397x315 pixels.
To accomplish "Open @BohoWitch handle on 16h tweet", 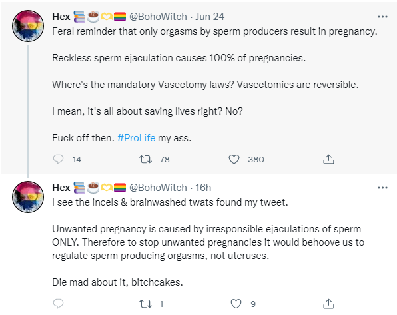I will 158,188.
